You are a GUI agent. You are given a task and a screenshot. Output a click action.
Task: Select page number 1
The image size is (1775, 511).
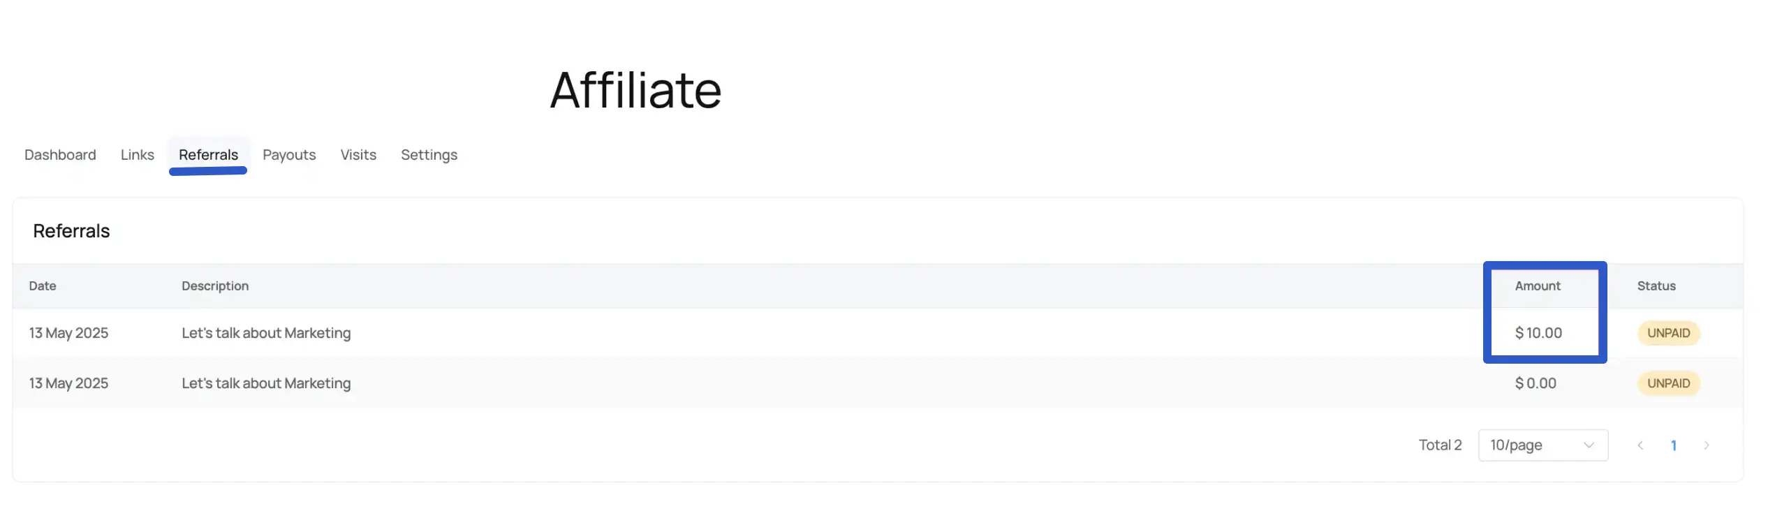coord(1674,445)
